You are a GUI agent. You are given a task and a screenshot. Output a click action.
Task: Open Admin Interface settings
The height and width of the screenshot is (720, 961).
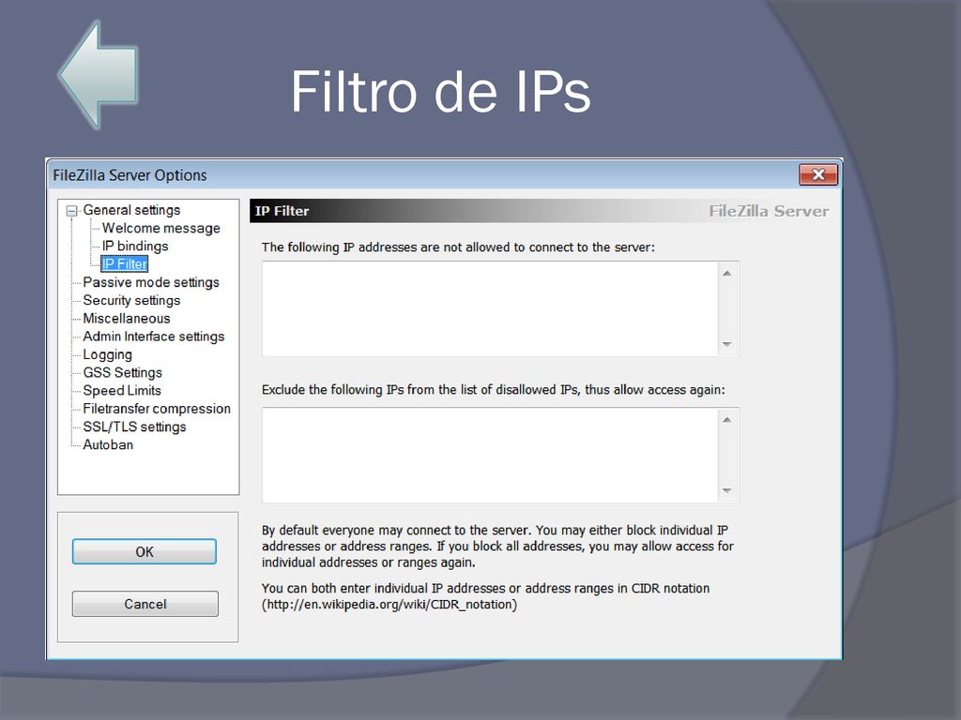click(x=153, y=337)
